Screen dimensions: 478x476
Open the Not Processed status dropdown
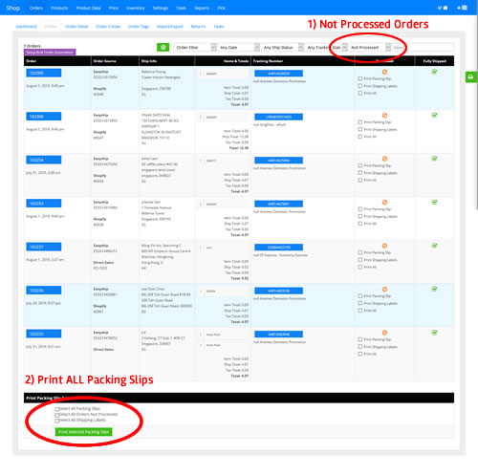(369, 47)
